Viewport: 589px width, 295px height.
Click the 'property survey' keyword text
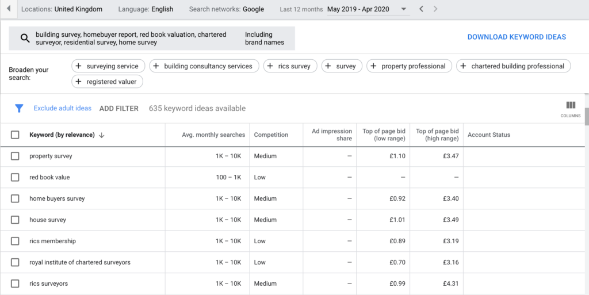pos(51,156)
